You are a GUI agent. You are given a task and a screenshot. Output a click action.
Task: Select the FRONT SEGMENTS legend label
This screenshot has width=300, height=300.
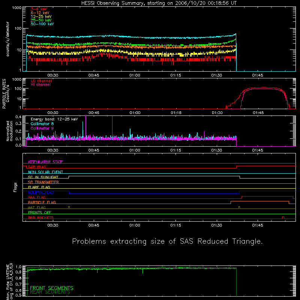click(52, 288)
